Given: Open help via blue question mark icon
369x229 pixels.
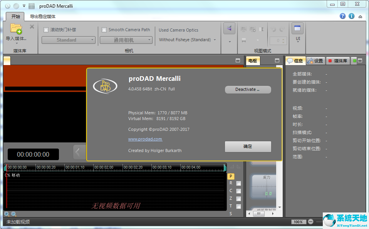Looking at the screenshot, I should coord(343,16).
